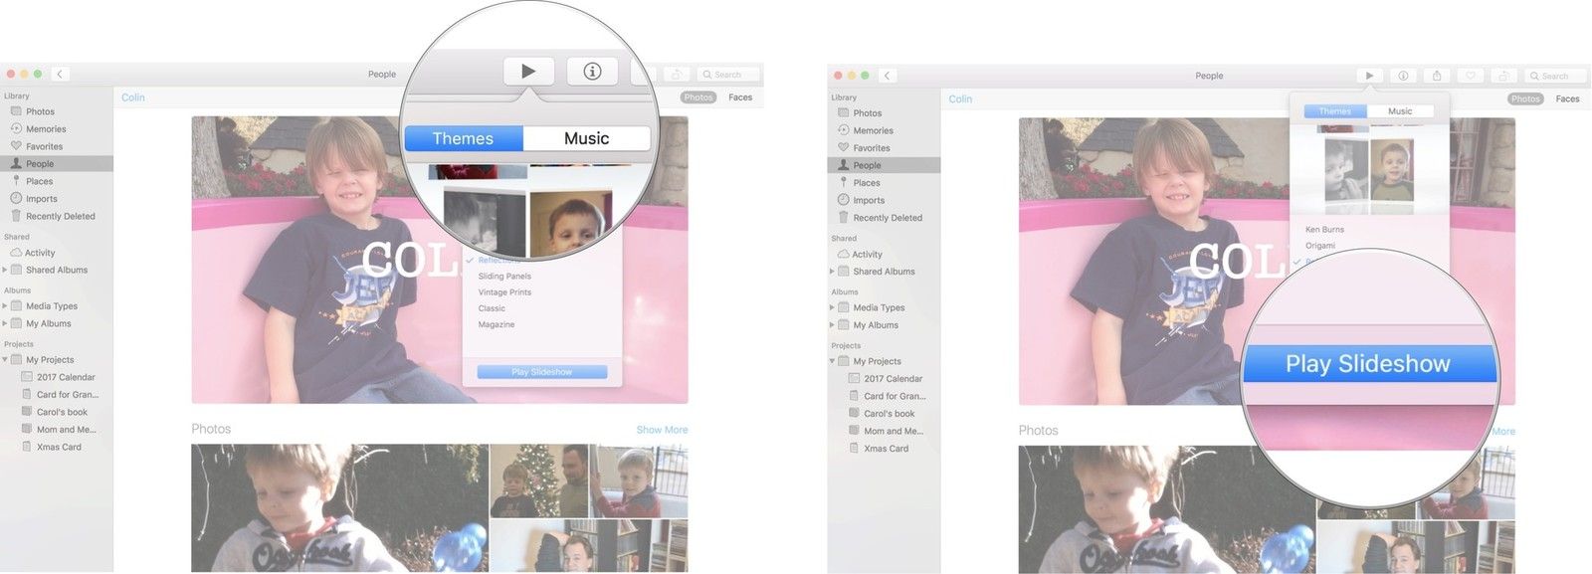
Task: Click the Show More link in the left window
Action: point(662,430)
